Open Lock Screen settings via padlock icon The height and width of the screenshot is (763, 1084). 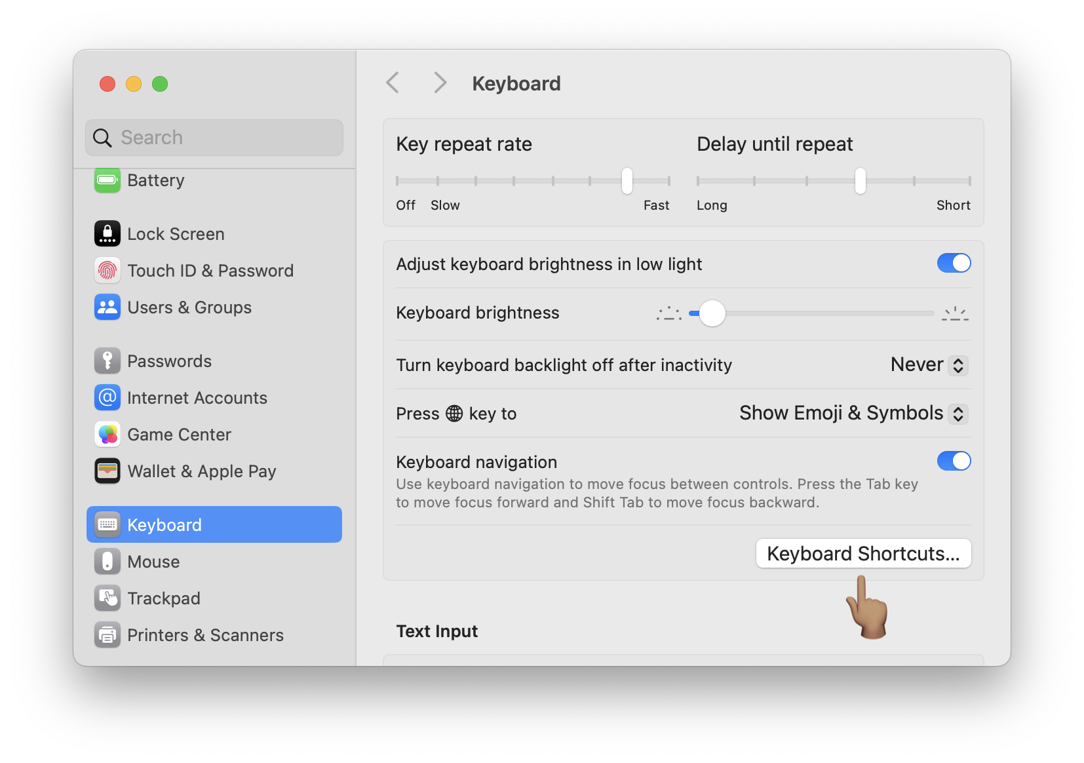[107, 233]
